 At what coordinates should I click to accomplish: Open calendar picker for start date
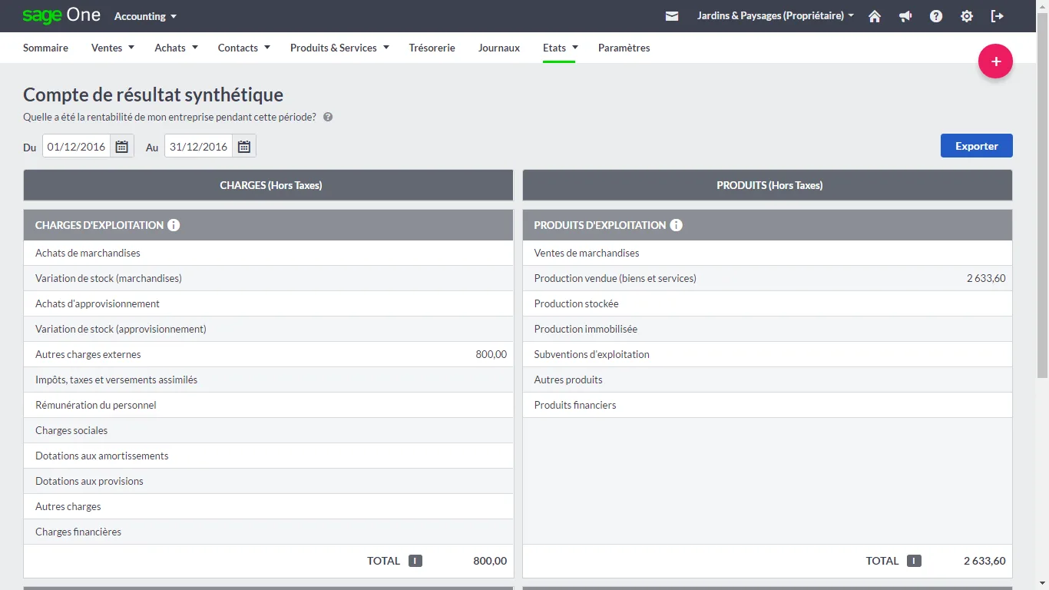coord(122,146)
